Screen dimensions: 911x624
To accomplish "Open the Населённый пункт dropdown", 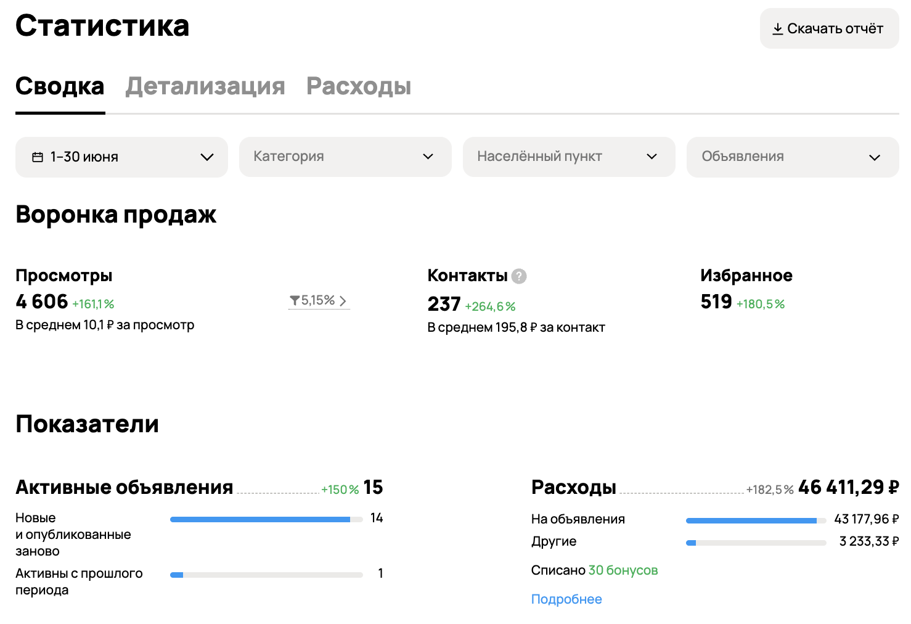I will pyautogui.click(x=568, y=157).
